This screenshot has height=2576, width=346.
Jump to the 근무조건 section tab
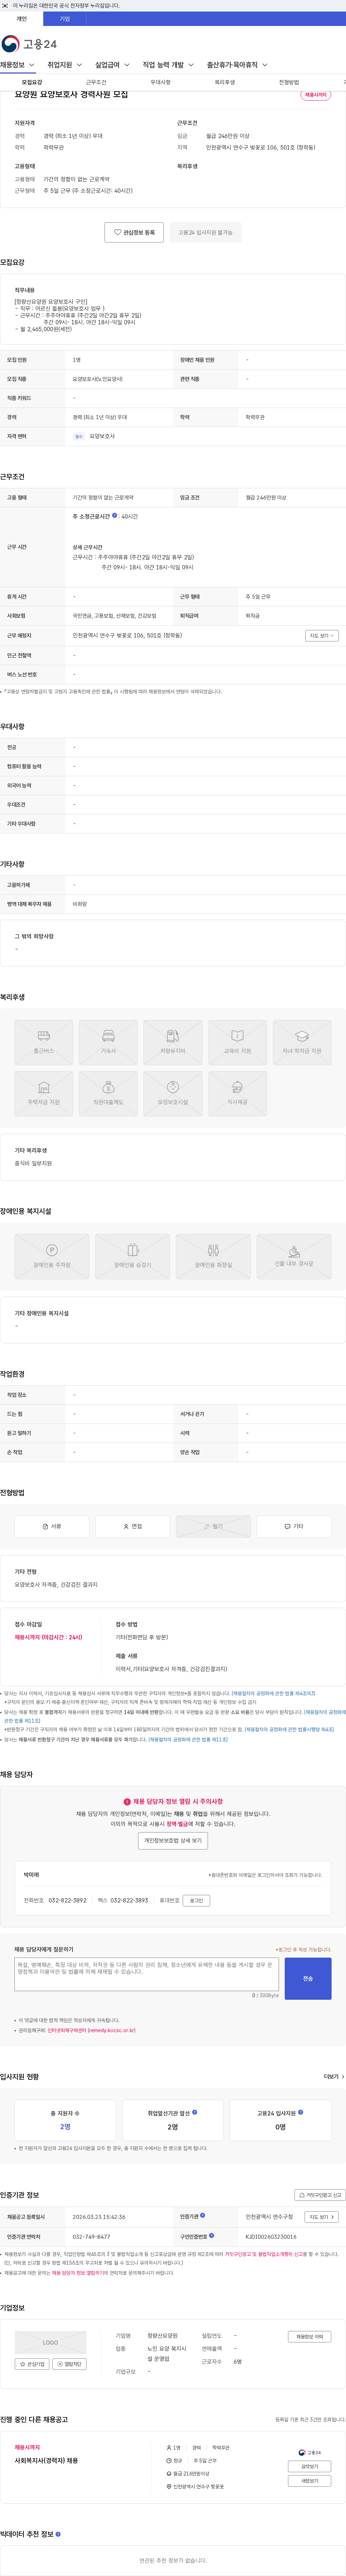[x=96, y=82]
